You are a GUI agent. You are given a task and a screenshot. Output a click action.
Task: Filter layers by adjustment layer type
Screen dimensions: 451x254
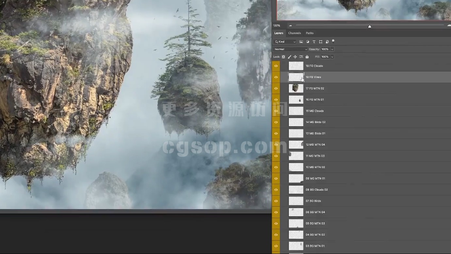308,42
